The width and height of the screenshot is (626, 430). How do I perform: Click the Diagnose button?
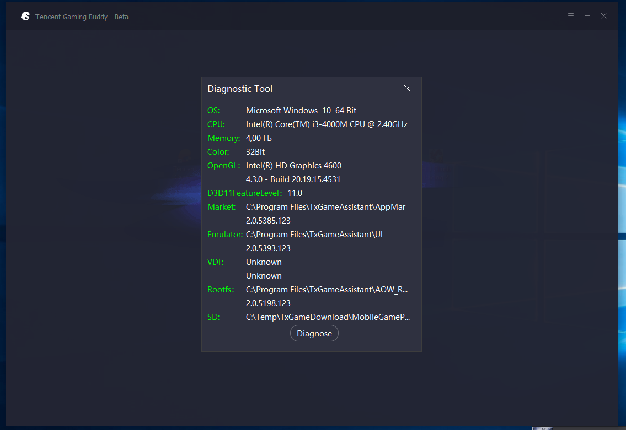[x=314, y=334]
